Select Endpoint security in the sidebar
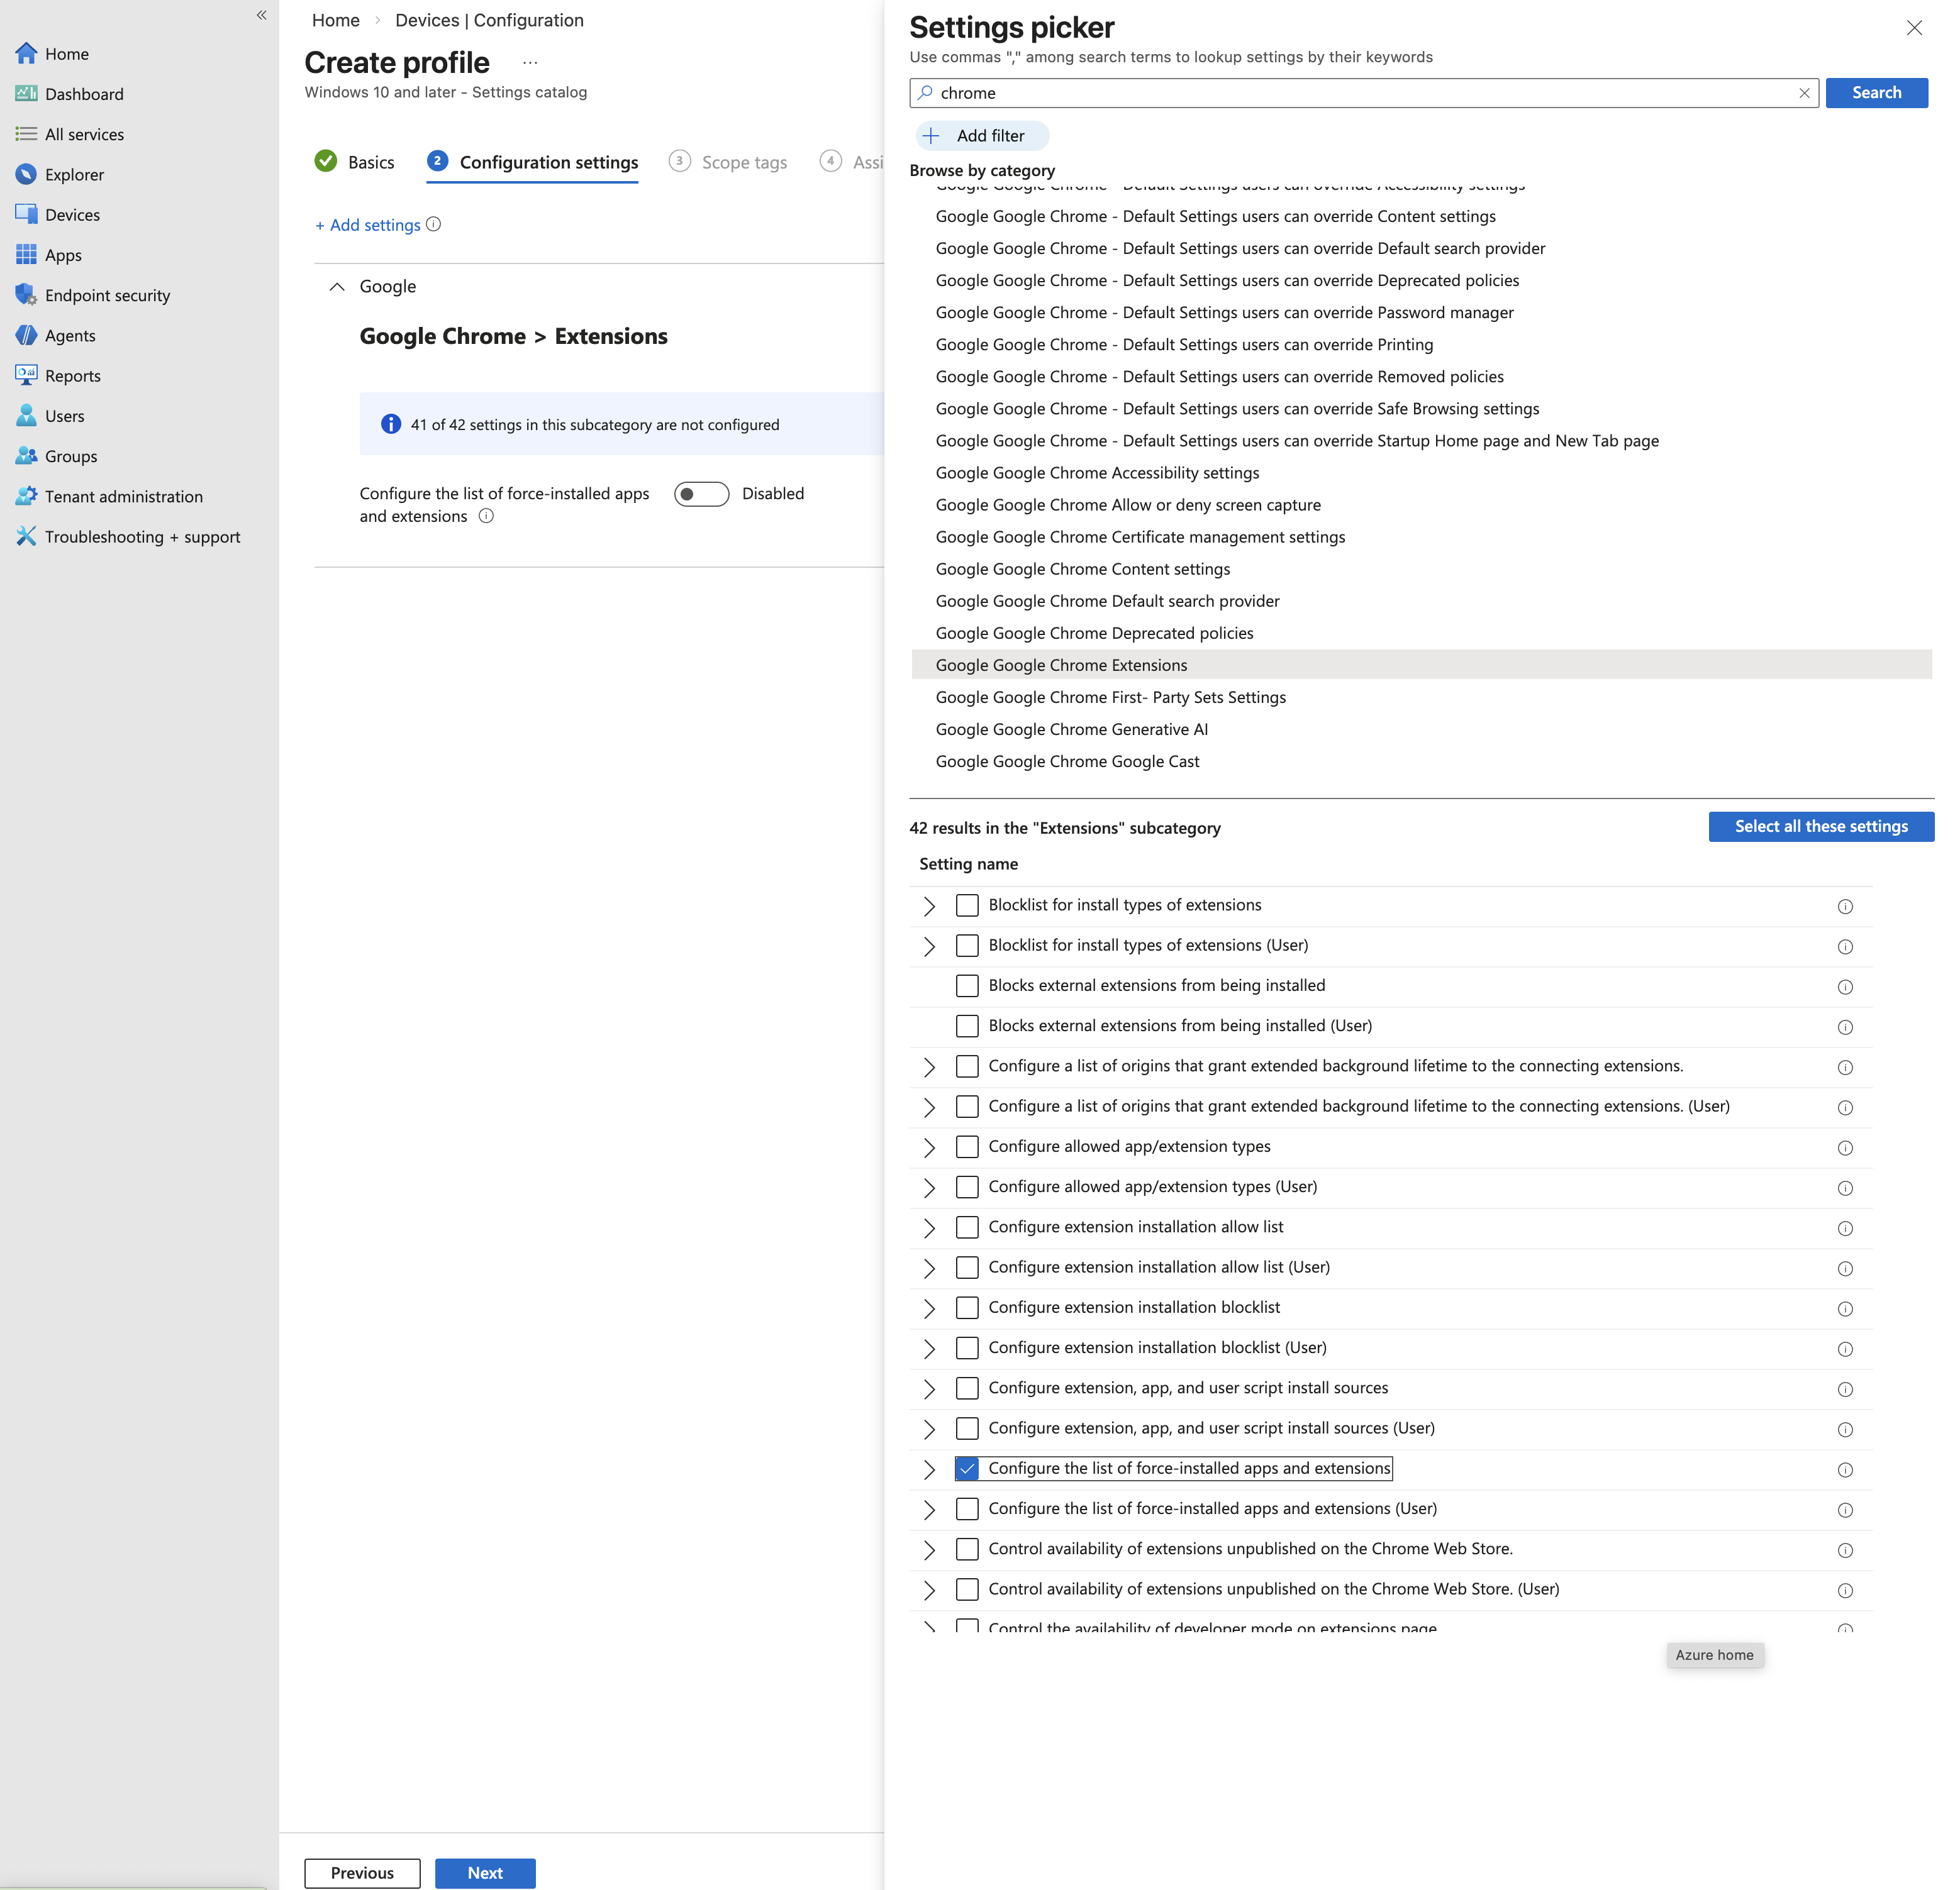Screen dimensions: 1960x1890 pyautogui.click(x=107, y=295)
